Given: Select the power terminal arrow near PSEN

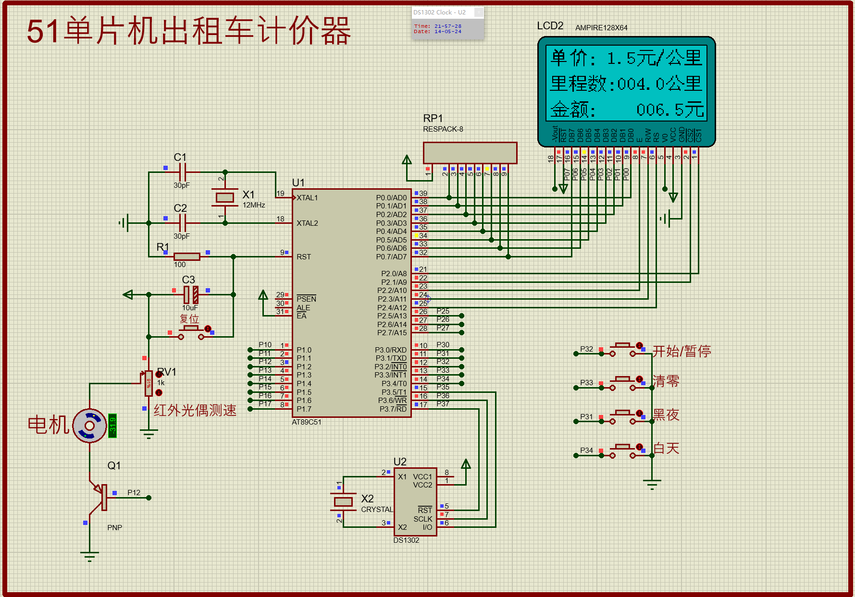Looking at the screenshot, I should pos(263,294).
